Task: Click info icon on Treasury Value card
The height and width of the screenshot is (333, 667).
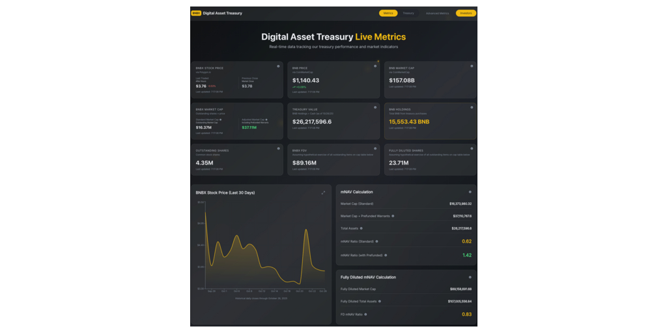Action: (375, 107)
